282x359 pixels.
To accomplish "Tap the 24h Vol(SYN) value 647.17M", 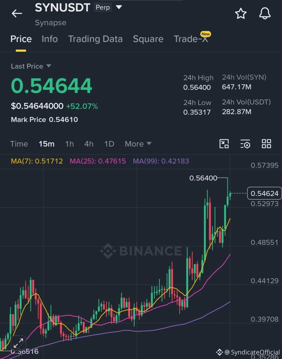I will point(237,87).
